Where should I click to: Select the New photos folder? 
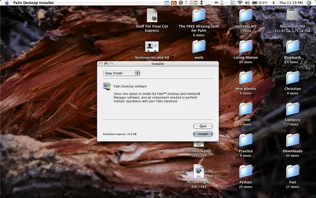pos(246,78)
